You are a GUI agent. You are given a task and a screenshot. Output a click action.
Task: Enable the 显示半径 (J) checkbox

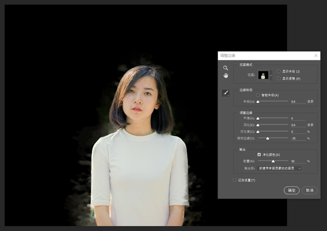[x=278, y=71]
